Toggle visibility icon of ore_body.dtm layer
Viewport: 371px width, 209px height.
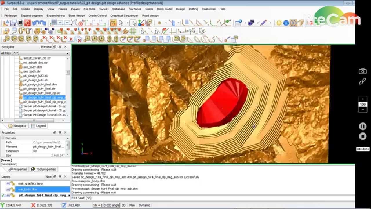click(8, 190)
